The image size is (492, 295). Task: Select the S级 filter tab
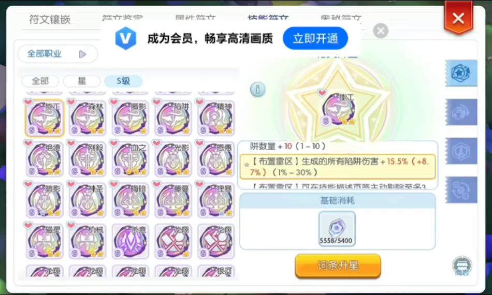[123, 81]
